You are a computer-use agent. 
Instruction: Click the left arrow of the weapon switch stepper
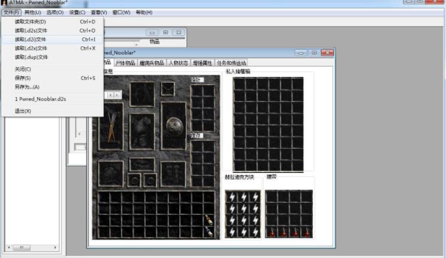pos(110,95)
